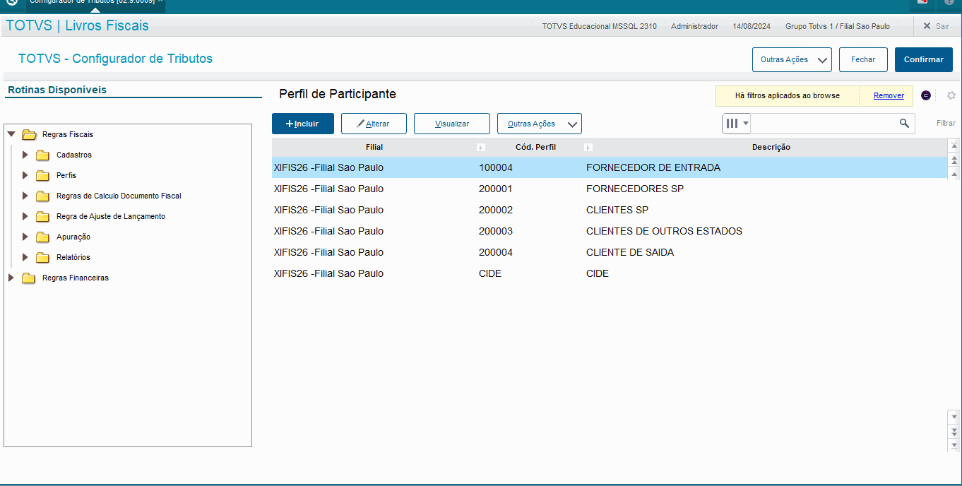Click code cell 200003
The image size is (962, 486).
[496, 231]
